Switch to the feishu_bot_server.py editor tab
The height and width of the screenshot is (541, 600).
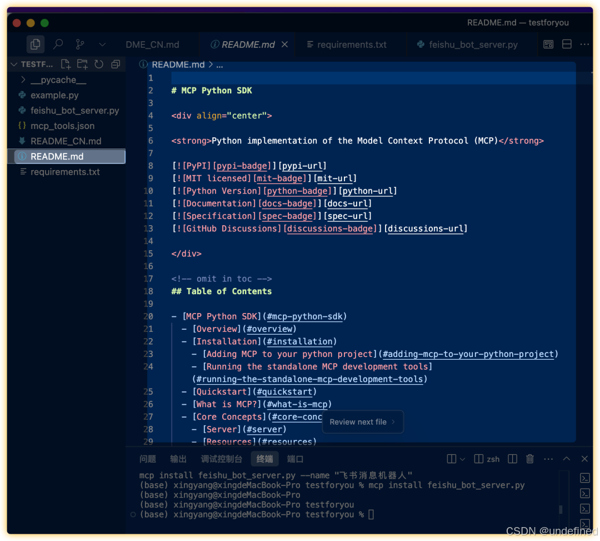point(473,44)
